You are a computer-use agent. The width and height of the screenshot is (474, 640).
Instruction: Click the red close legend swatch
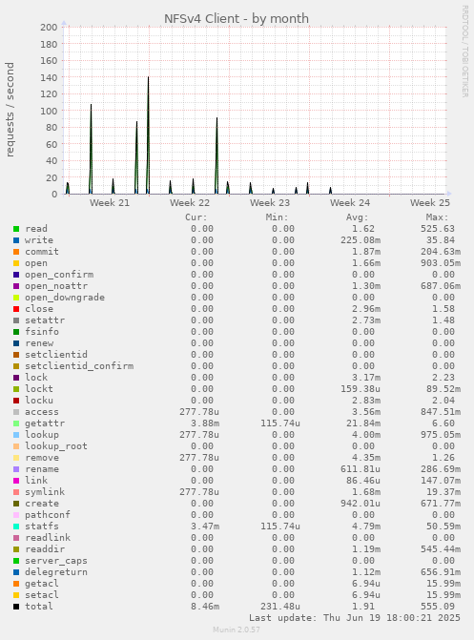(16, 309)
